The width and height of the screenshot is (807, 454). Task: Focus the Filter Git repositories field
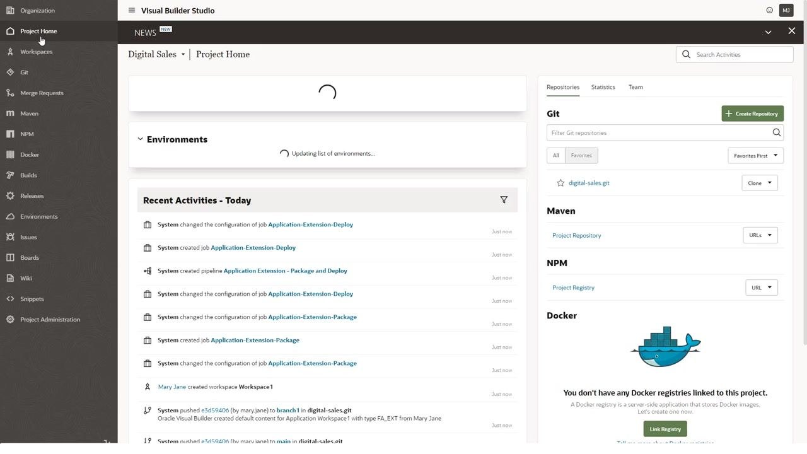(665, 132)
